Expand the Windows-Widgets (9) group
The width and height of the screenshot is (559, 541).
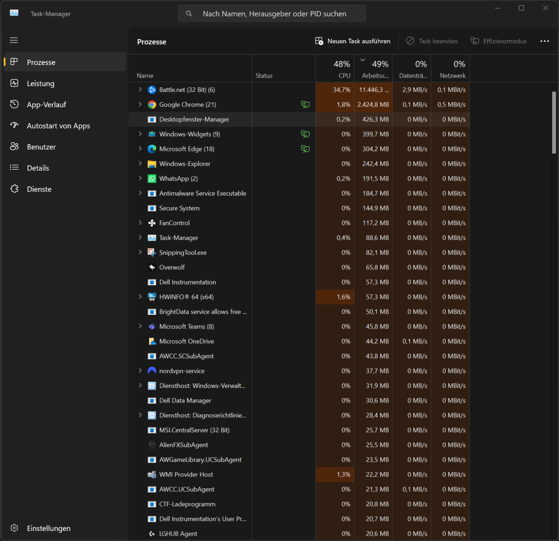point(140,134)
